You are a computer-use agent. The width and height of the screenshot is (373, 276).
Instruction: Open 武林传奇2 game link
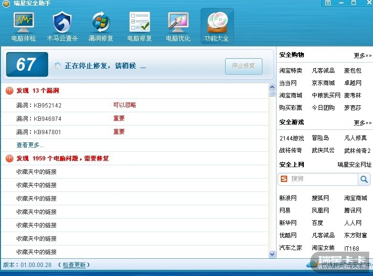tap(357, 150)
